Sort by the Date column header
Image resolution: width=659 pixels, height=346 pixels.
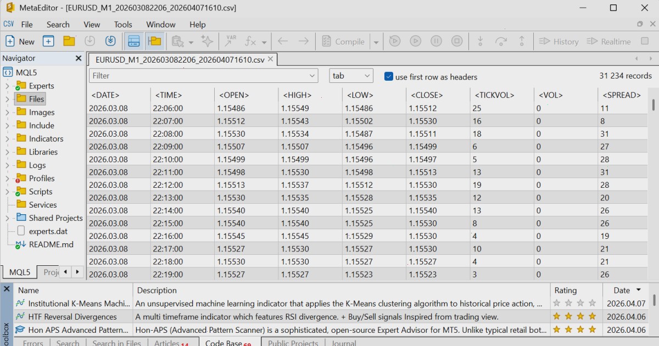[622, 290]
